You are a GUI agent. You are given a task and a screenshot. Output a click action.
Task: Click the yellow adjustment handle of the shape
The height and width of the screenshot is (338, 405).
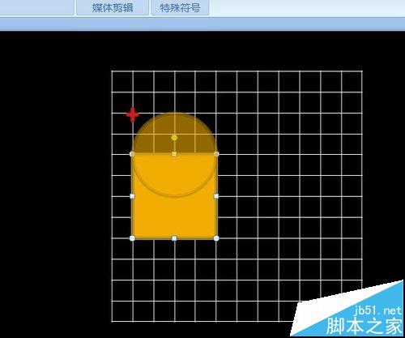[x=174, y=138]
